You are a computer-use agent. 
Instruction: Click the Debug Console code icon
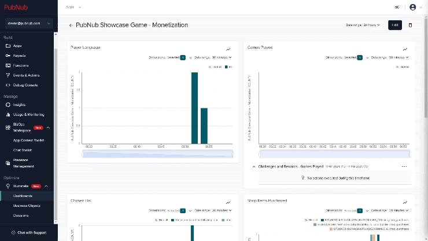click(x=8, y=85)
